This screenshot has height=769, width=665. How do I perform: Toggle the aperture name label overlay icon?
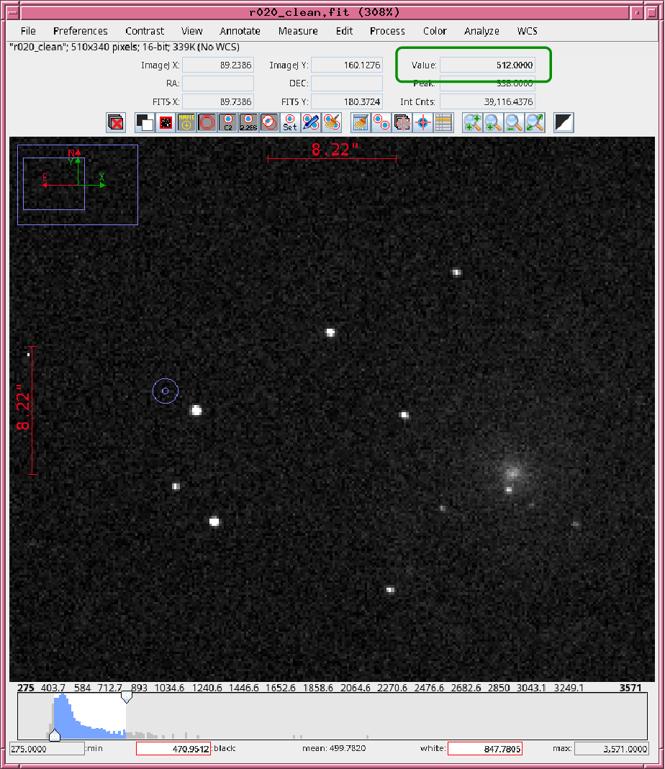[186, 123]
